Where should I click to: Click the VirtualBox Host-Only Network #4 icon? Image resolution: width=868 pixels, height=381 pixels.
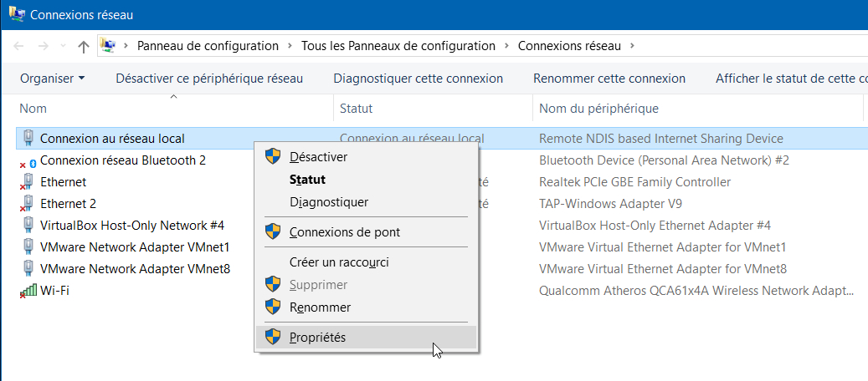pos(28,226)
